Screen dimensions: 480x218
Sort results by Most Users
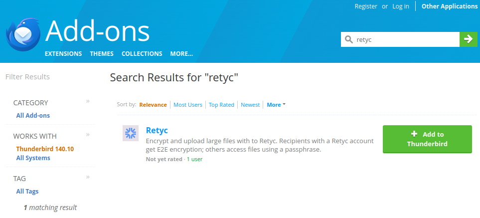point(188,105)
